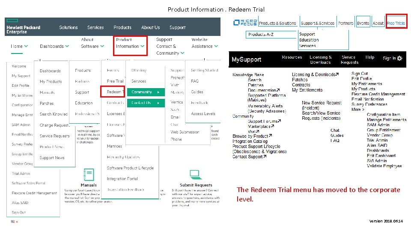Select Software Product Lifecycle entry
The height and width of the screenshot is (231, 411).
pyautogui.click(x=130, y=168)
